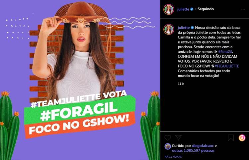Click diegofalcaoc's small avatar
This screenshot has width=249, height=160.
click(x=168, y=146)
